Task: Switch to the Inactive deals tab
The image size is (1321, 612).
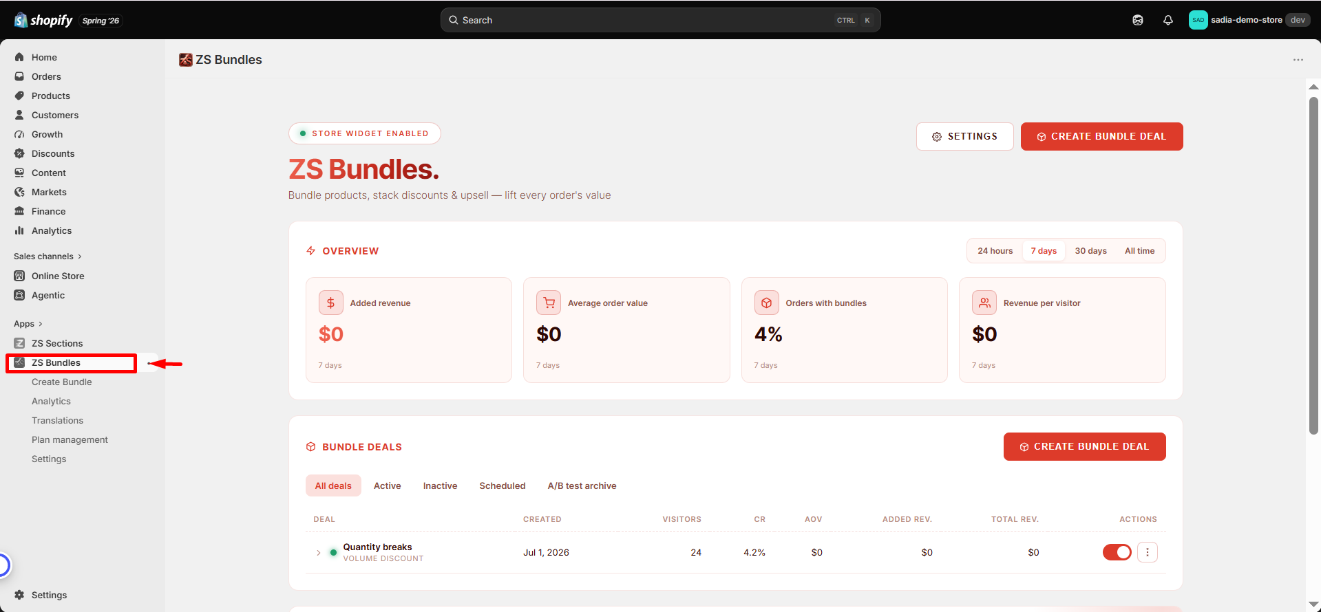Action: coord(441,485)
